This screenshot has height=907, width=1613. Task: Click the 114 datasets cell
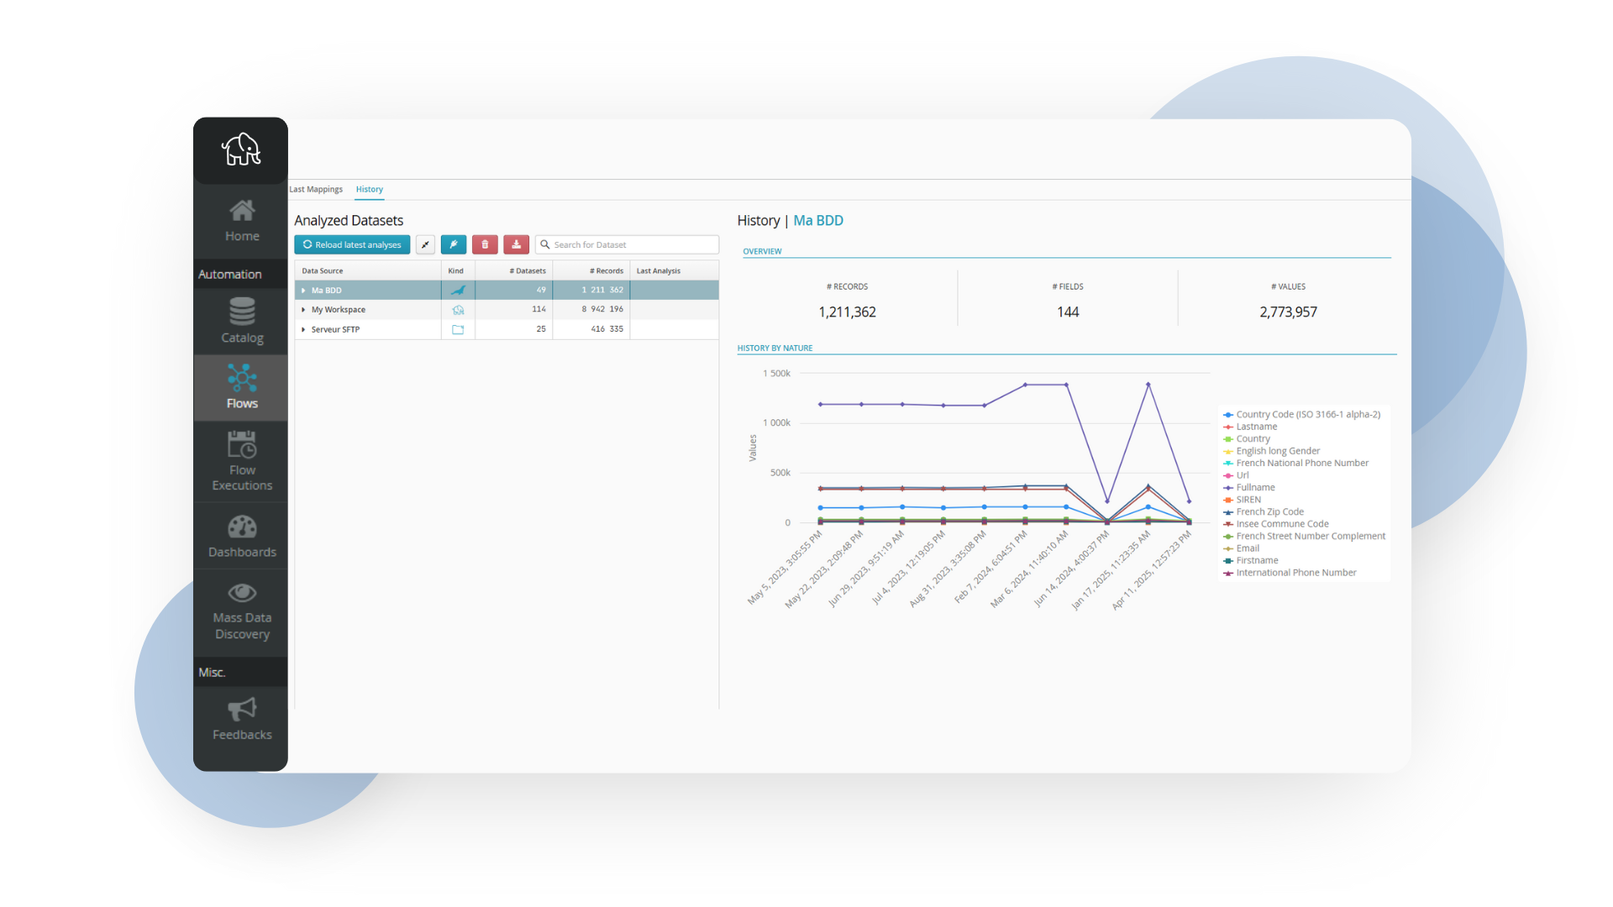pos(514,309)
